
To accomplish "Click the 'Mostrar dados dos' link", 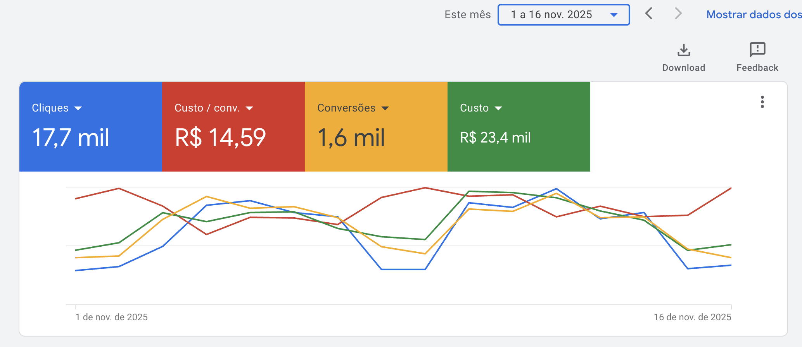I will point(754,15).
